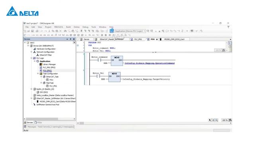255x143 pixels.
Task: Switch to the POUs panel tab
Action: [38, 123]
